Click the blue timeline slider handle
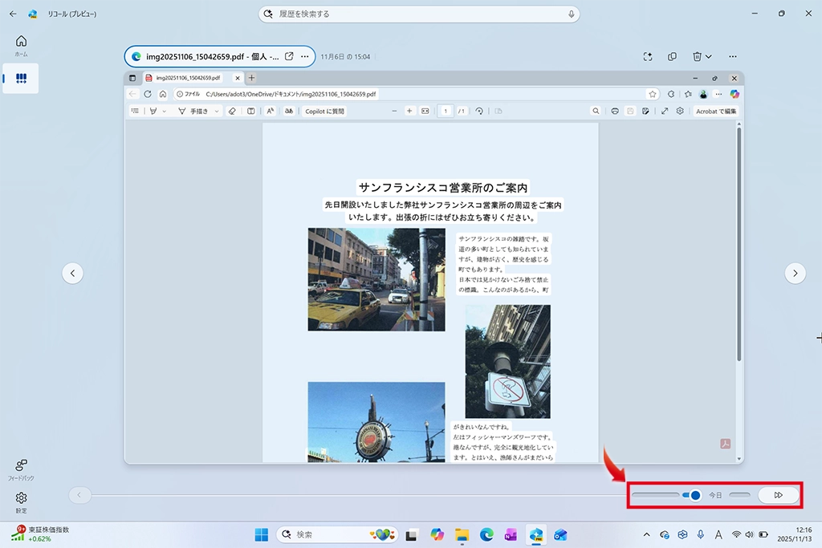 [x=695, y=495]
